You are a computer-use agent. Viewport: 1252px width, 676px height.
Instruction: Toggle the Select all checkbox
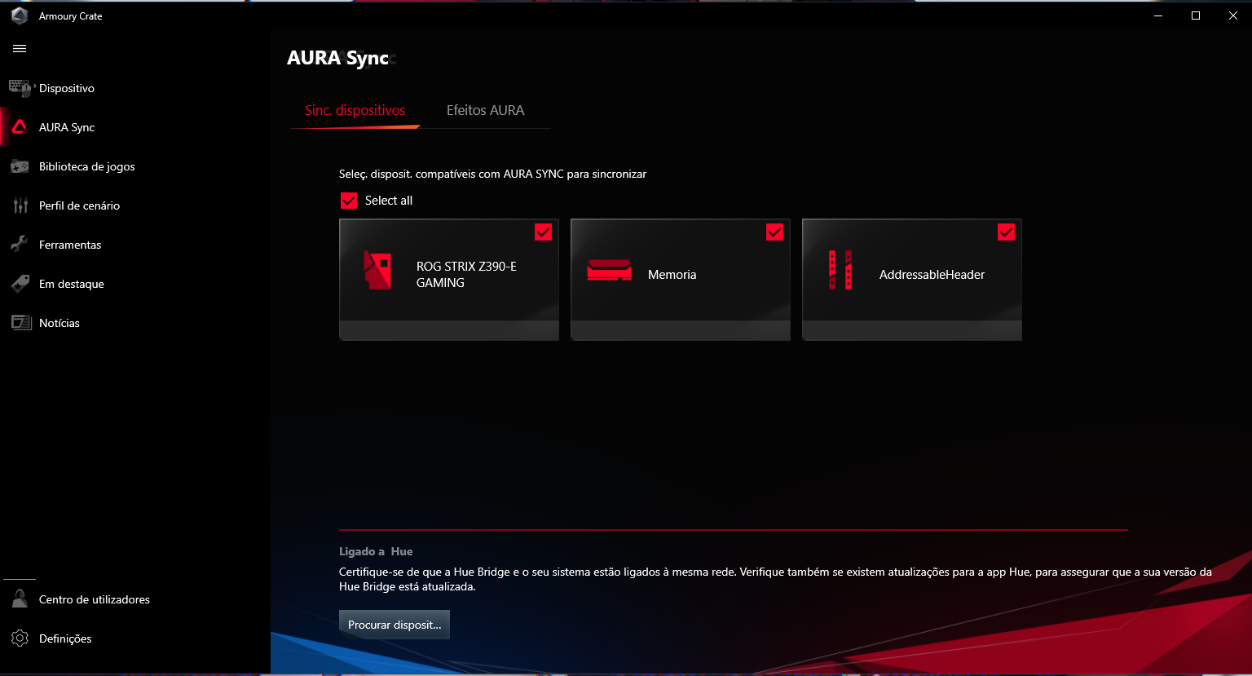click(349, 201)
